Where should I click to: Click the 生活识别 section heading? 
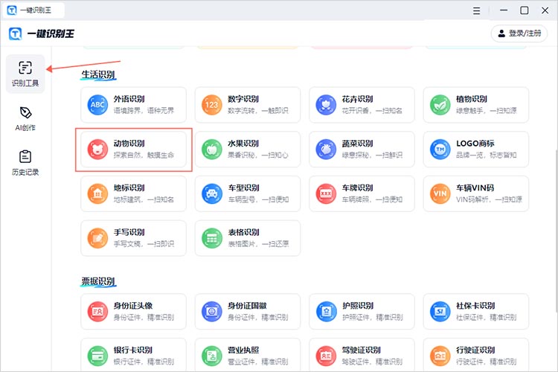click(98, 74)
